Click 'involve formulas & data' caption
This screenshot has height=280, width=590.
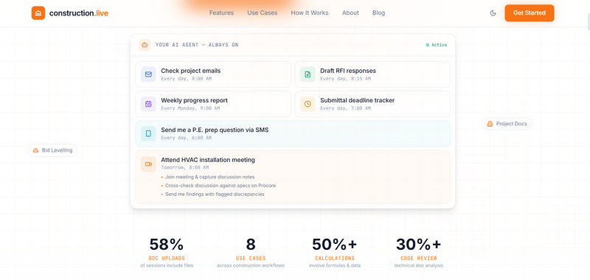(335, 266)
